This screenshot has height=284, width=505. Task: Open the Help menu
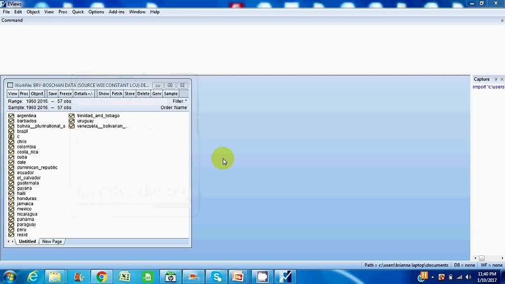pos(155,12)
